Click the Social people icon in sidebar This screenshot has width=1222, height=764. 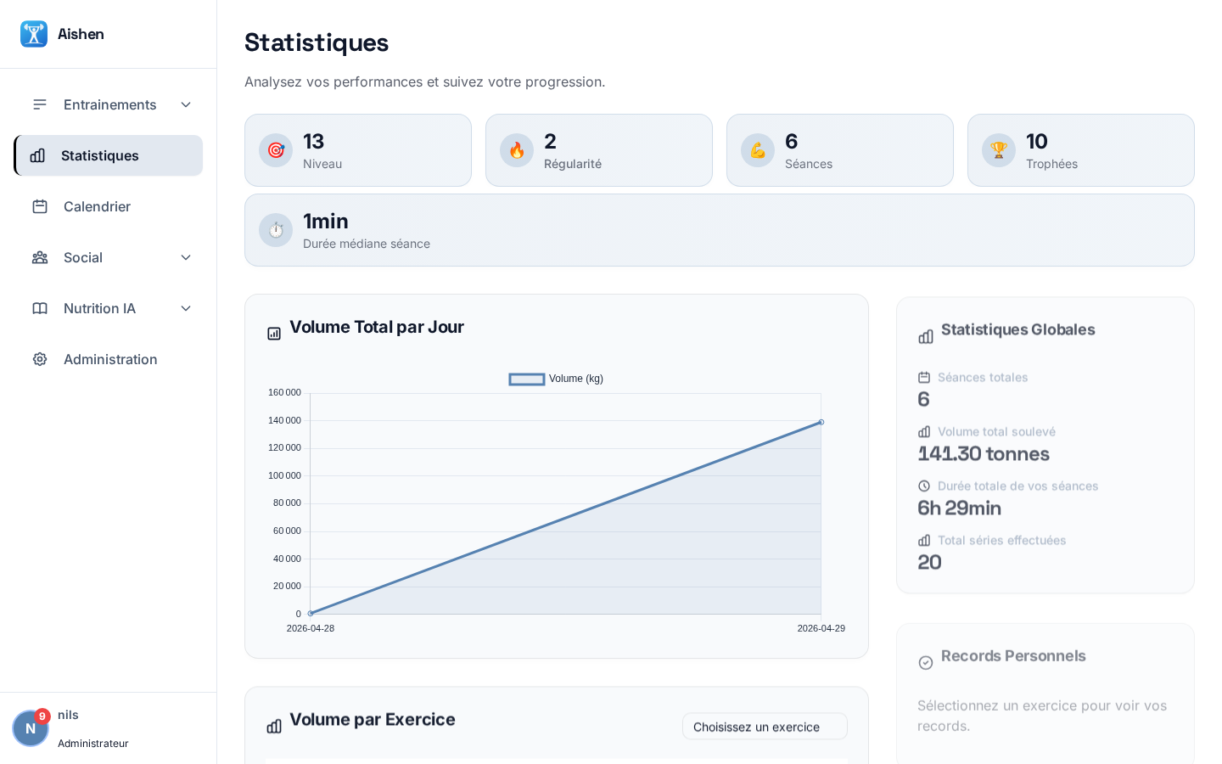tap(40, 257)
